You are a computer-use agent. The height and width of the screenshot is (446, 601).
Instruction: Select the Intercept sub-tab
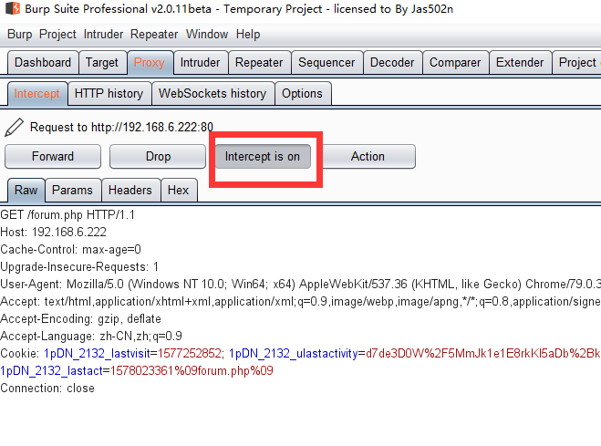pos(36,94)
